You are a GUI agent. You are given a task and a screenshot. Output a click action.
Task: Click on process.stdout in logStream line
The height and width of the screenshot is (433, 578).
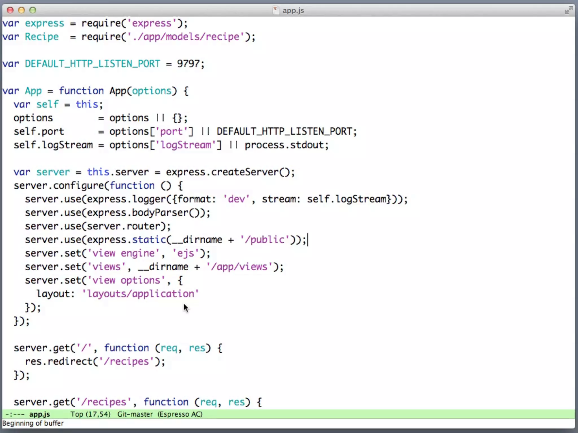point(284,145)
